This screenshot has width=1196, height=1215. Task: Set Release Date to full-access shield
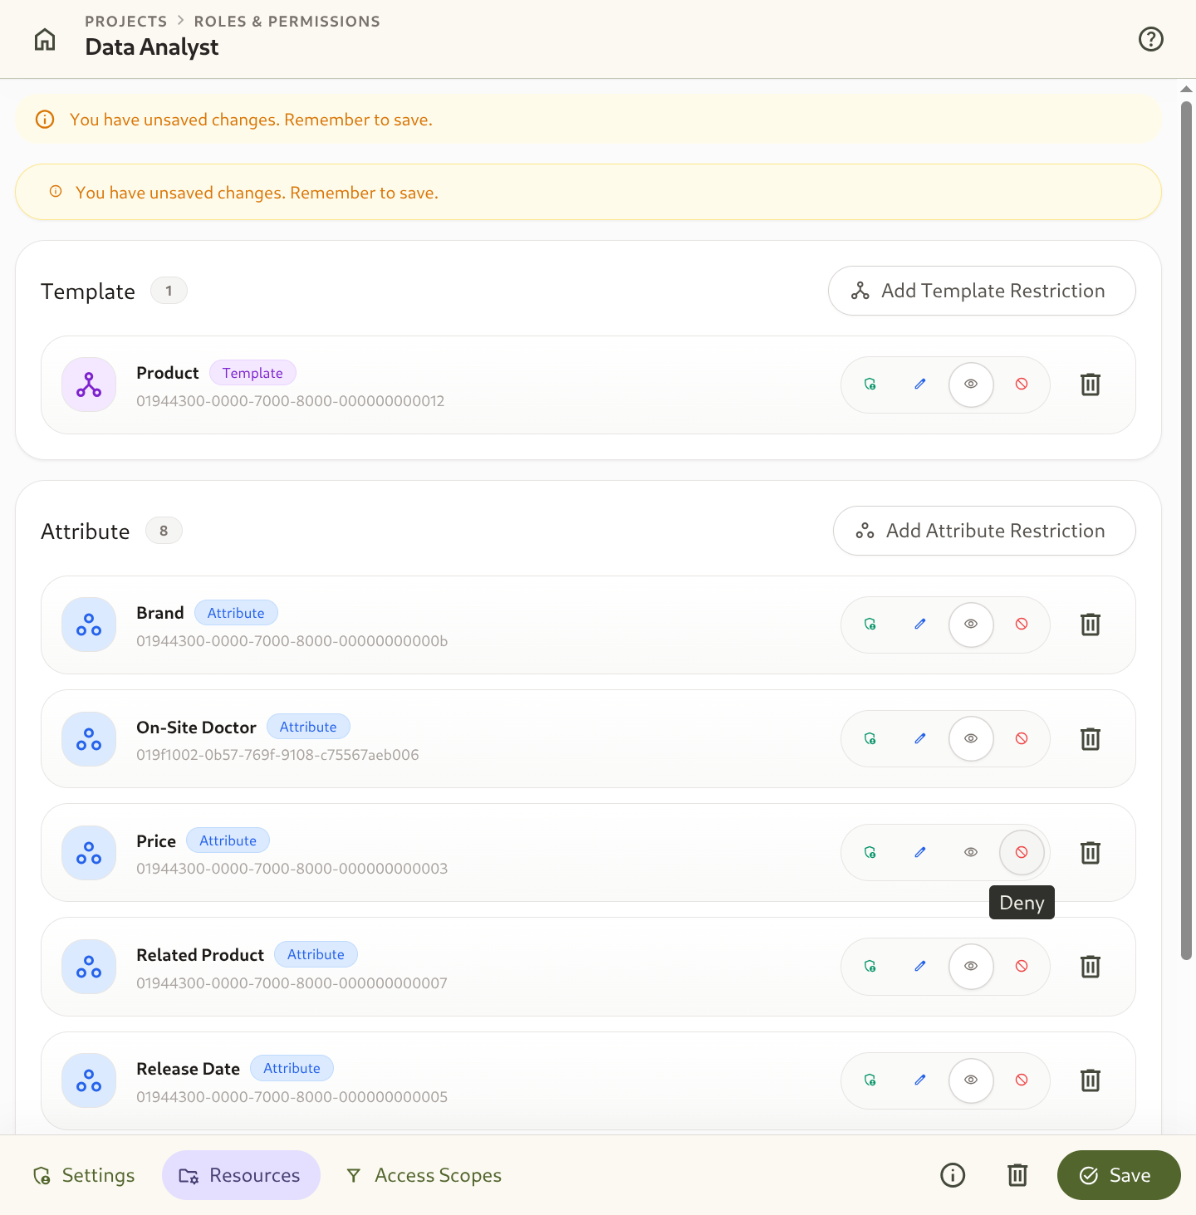[x=870, y=1080]
